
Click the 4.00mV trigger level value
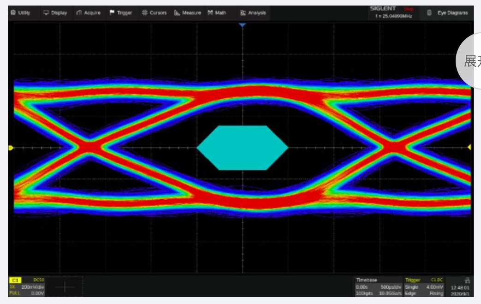[x=435, y=287]
